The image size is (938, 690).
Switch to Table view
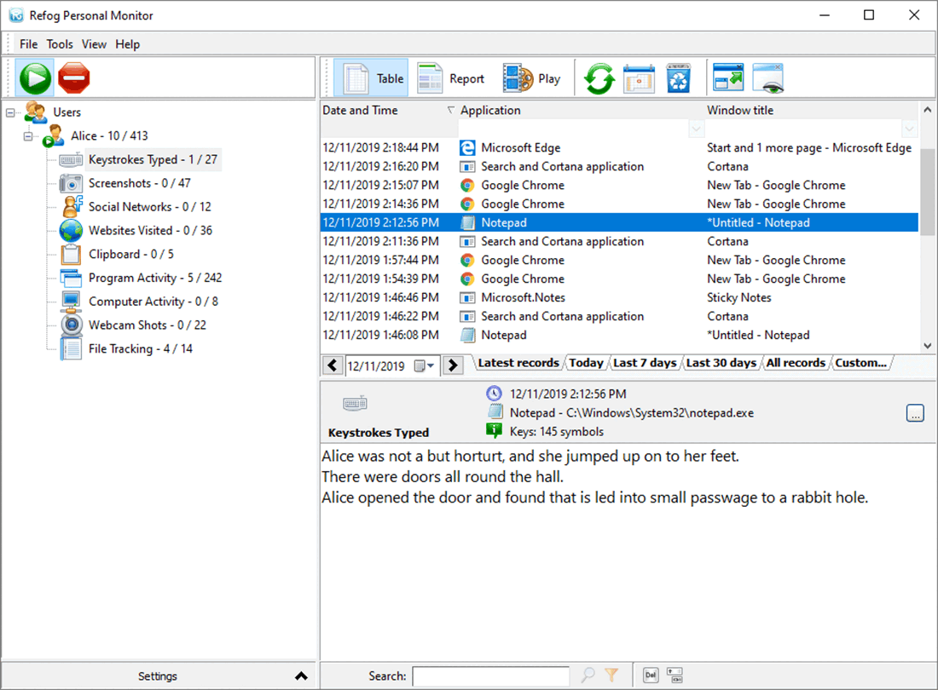point(372,78)
